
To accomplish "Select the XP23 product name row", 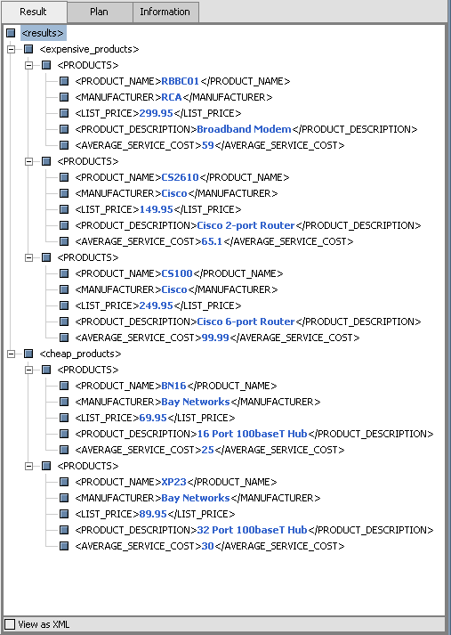I will click(x=176, y=482).
